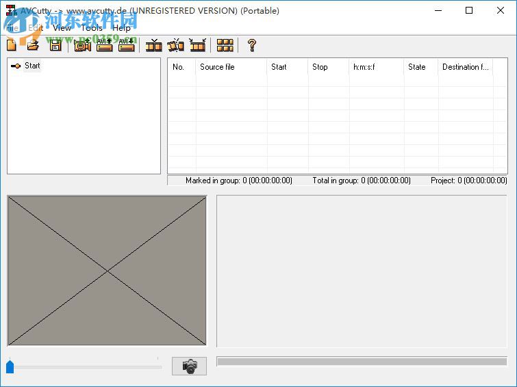Click the blue video position slider handle
Viewport: 517px width, 387px height.
pos(10,367)
